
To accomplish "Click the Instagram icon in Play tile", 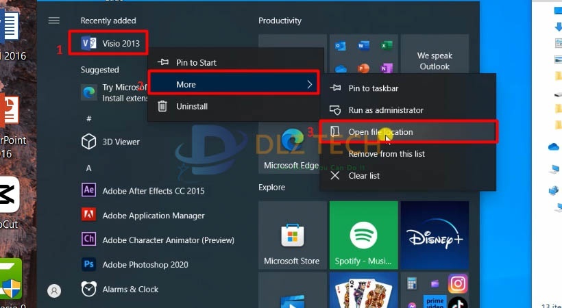I will point(457,283).
